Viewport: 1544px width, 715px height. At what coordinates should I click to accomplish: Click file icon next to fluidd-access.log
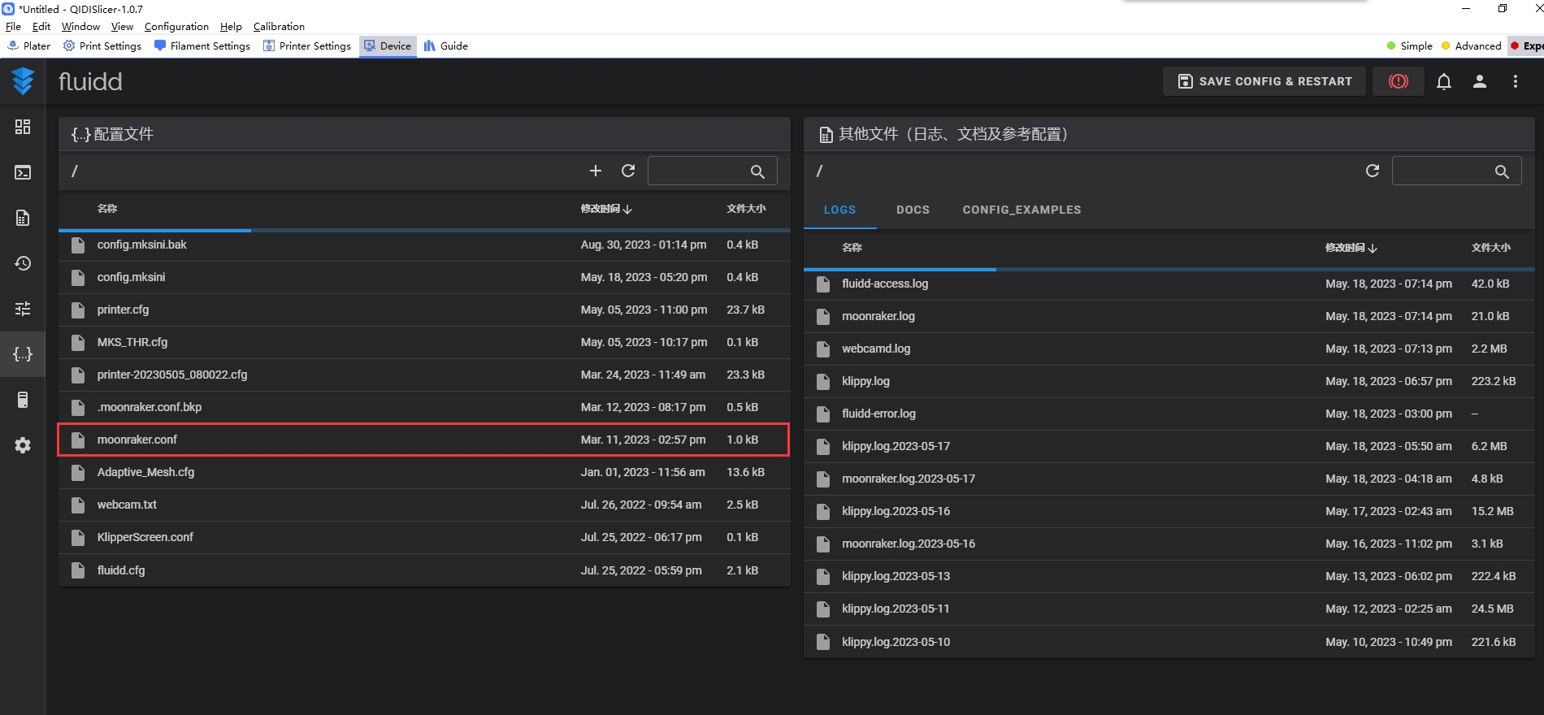click(x=823, y=284)
